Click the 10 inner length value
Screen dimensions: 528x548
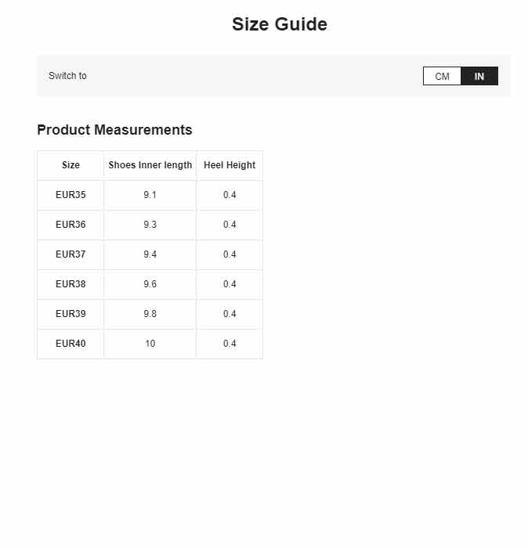click(x=150, y=344)
